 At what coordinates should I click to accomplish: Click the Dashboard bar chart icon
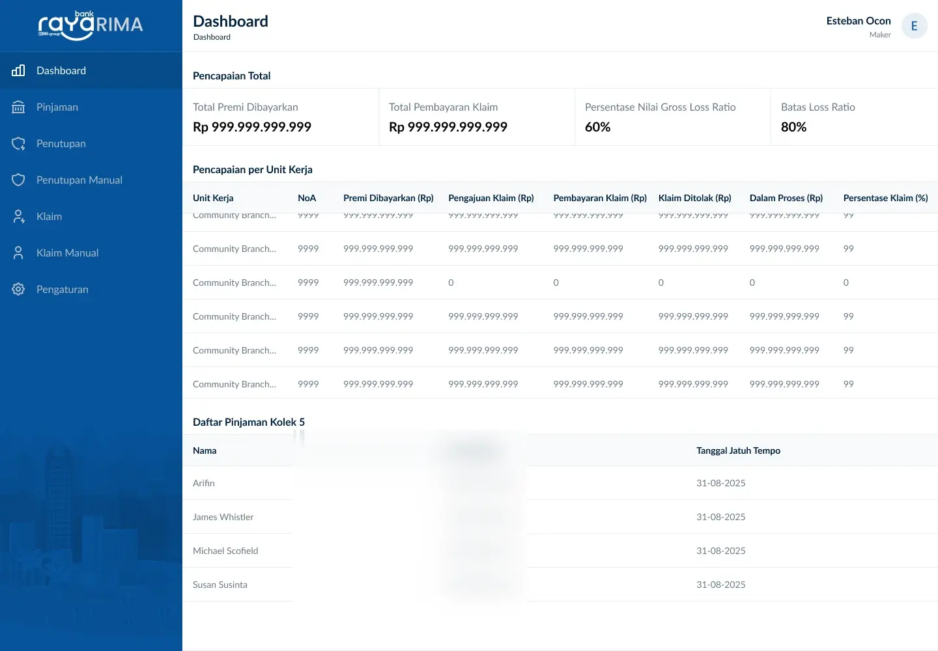18,70
